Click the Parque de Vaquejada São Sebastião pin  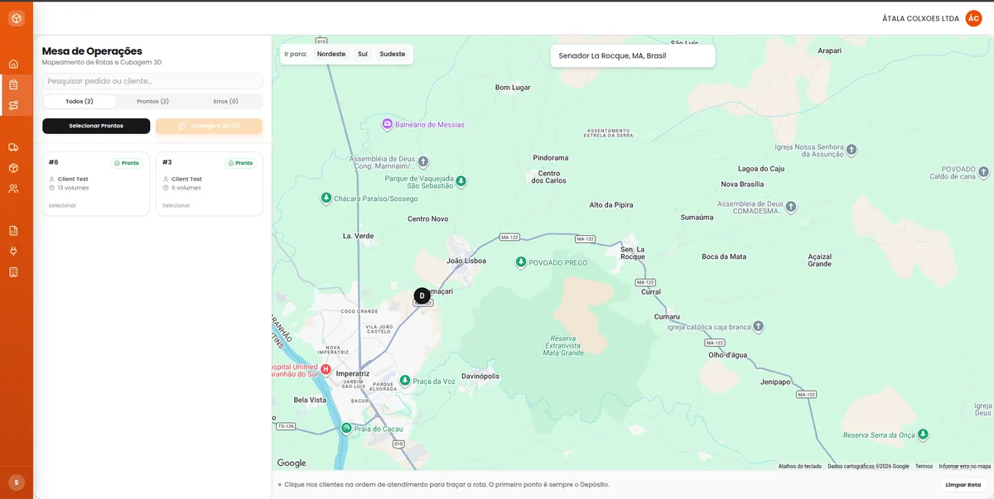click(x=461, y=181)
